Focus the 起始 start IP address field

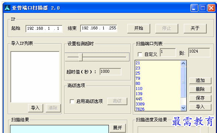click(44, 29)
